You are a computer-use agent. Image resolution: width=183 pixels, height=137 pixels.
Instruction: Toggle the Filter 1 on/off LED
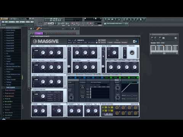73,46
